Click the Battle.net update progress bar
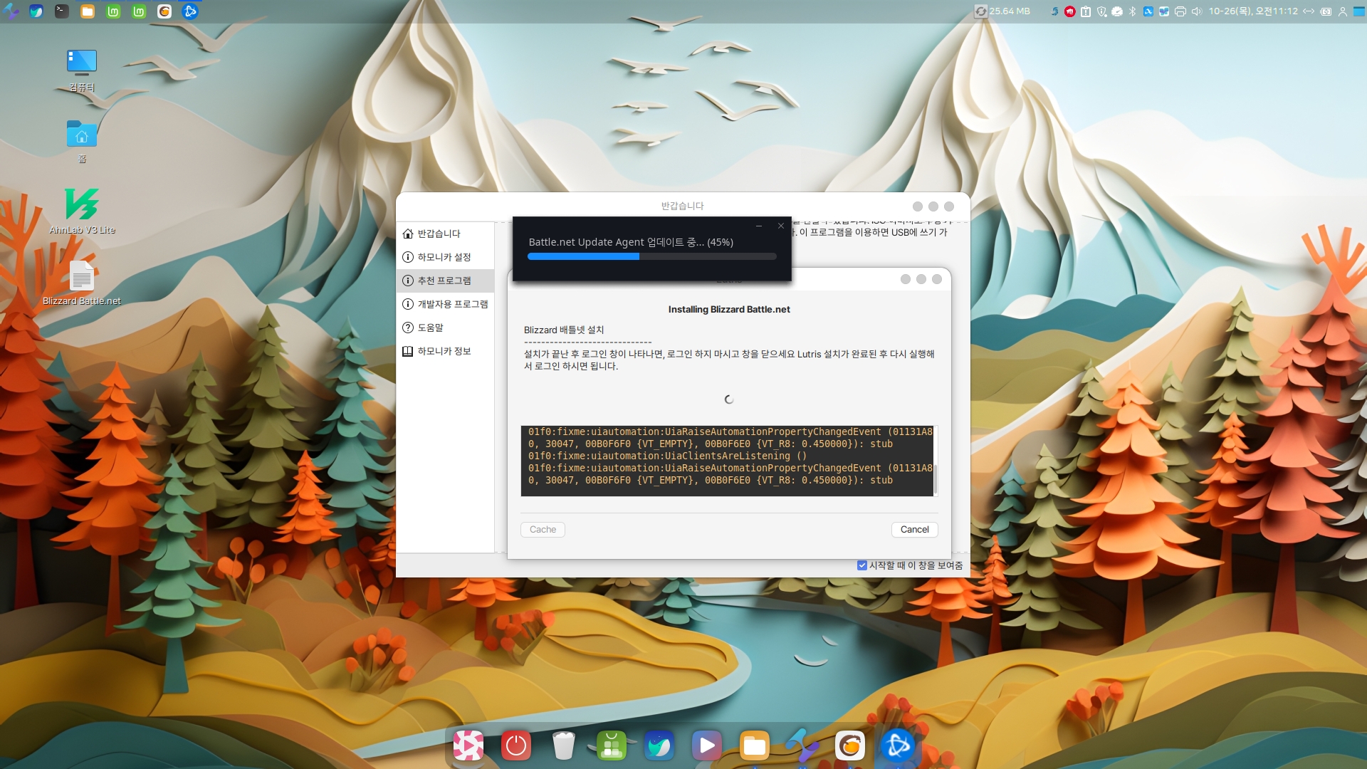Screen dimensions: 1367x769 651,256
